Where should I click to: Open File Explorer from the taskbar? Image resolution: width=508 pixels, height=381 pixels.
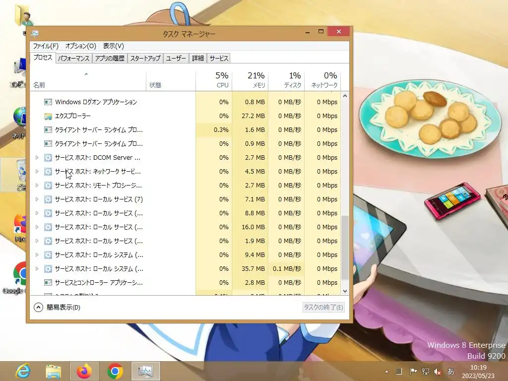point(54,371)
